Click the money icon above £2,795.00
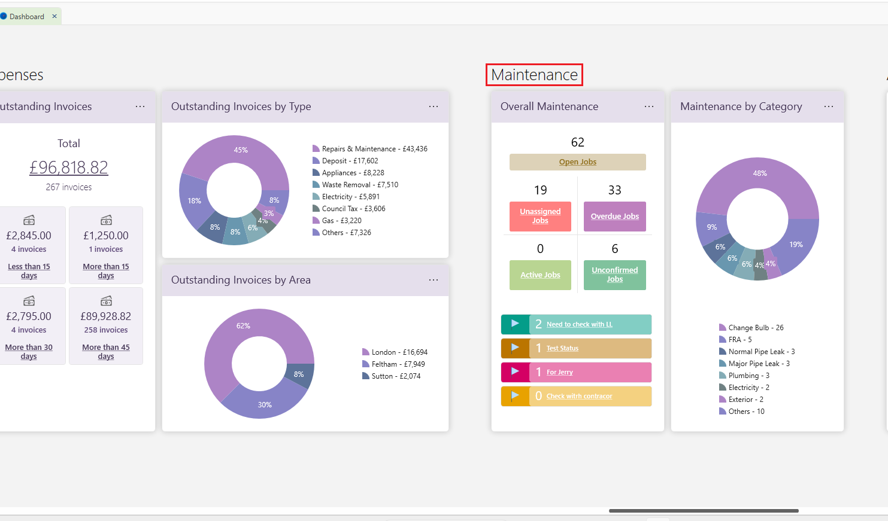 [29, 301]
